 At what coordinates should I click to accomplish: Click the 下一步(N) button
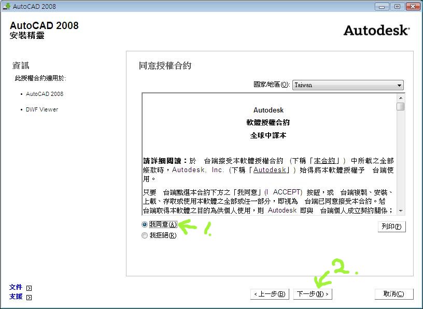[x=313, y=294]
